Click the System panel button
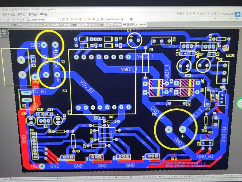This screenshot has width=242, height=182. (187, 180)
